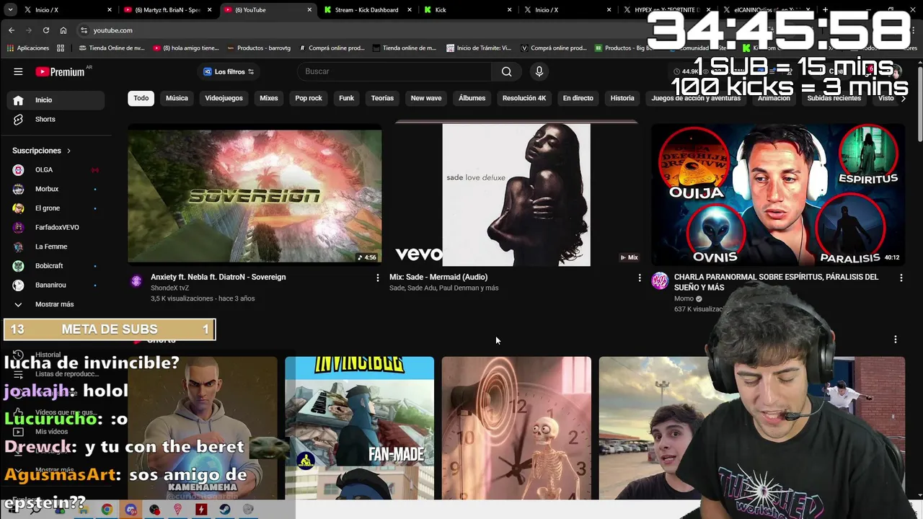Viewport: 923px width, 519px height.
Task: Select the Música filter chip
Action: 177,98
